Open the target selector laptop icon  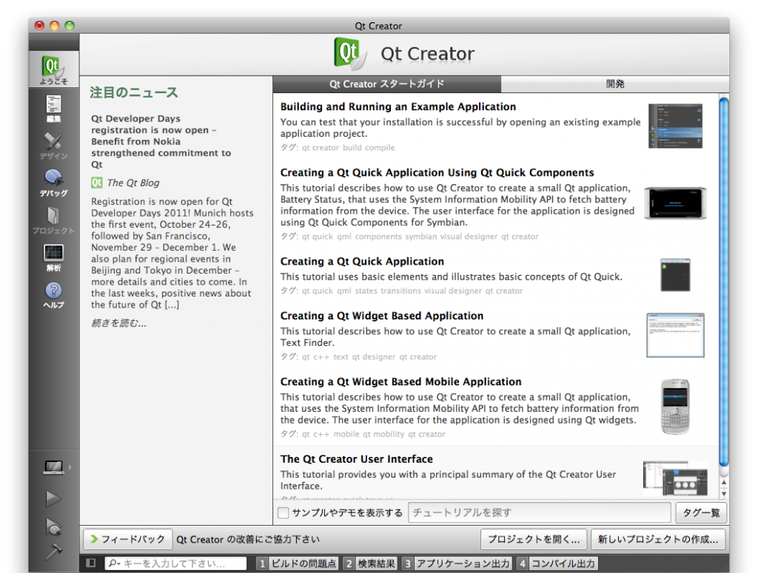point(53,467)
